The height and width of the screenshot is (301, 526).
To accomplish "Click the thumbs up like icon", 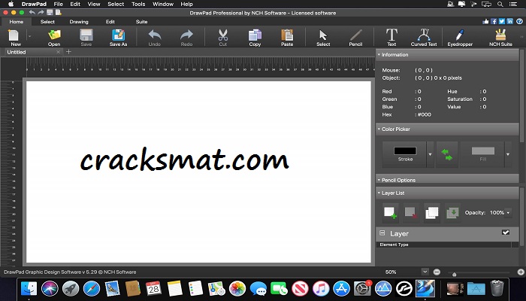I will pos(485,21).
